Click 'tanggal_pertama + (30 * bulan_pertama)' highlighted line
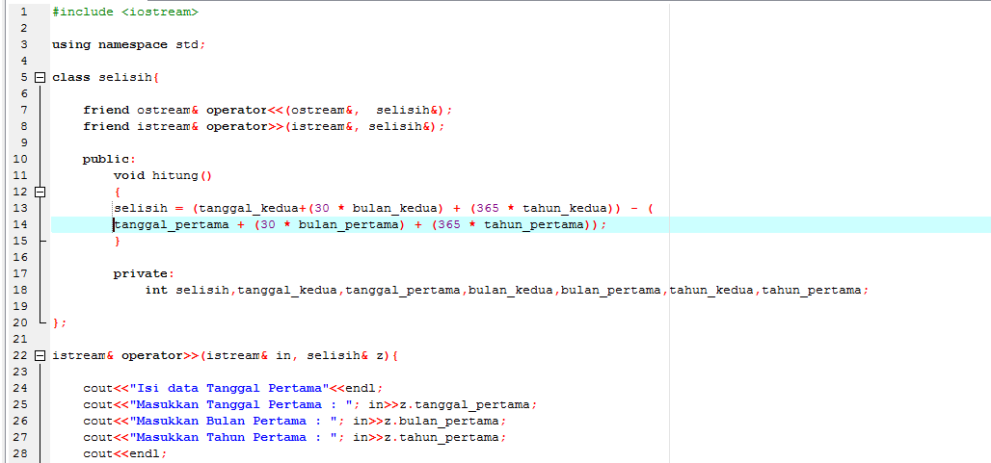 point(361,224)
